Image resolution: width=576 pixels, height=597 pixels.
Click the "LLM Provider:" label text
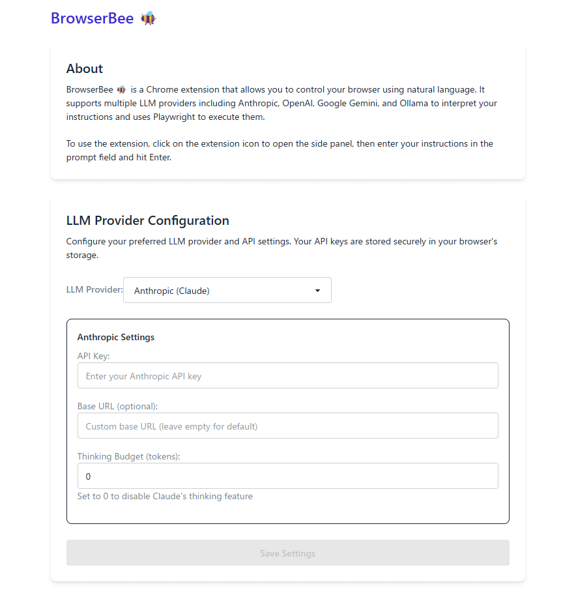[x=94, y=290]
